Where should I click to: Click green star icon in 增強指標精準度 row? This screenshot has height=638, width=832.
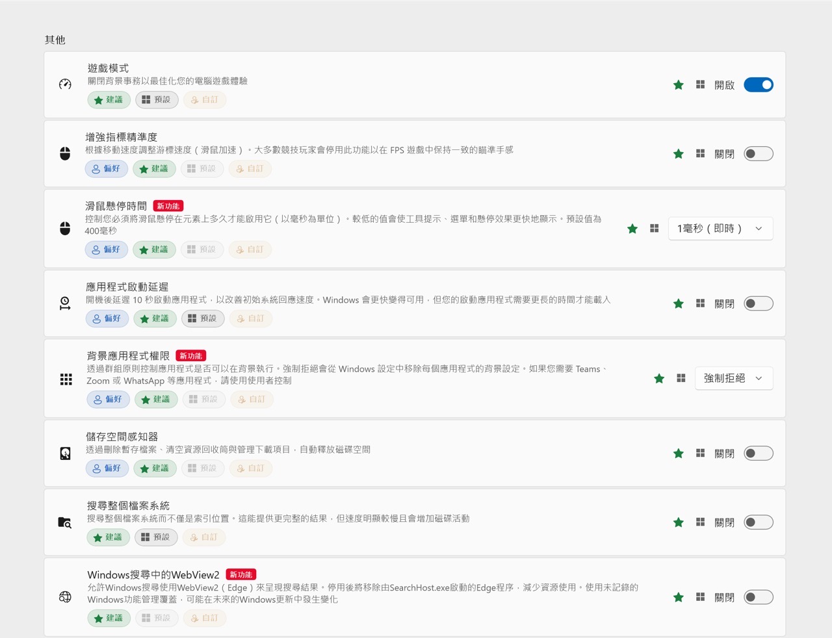click(679, 154)
